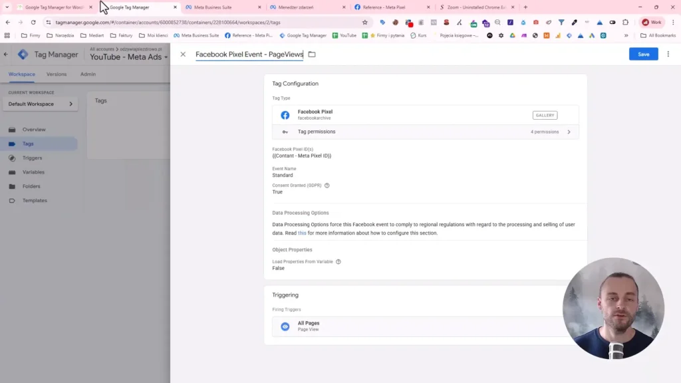The height and width of the screenshot is (383, 681).
Task: Open the tag editor three-dot menu
Action: 668,55
